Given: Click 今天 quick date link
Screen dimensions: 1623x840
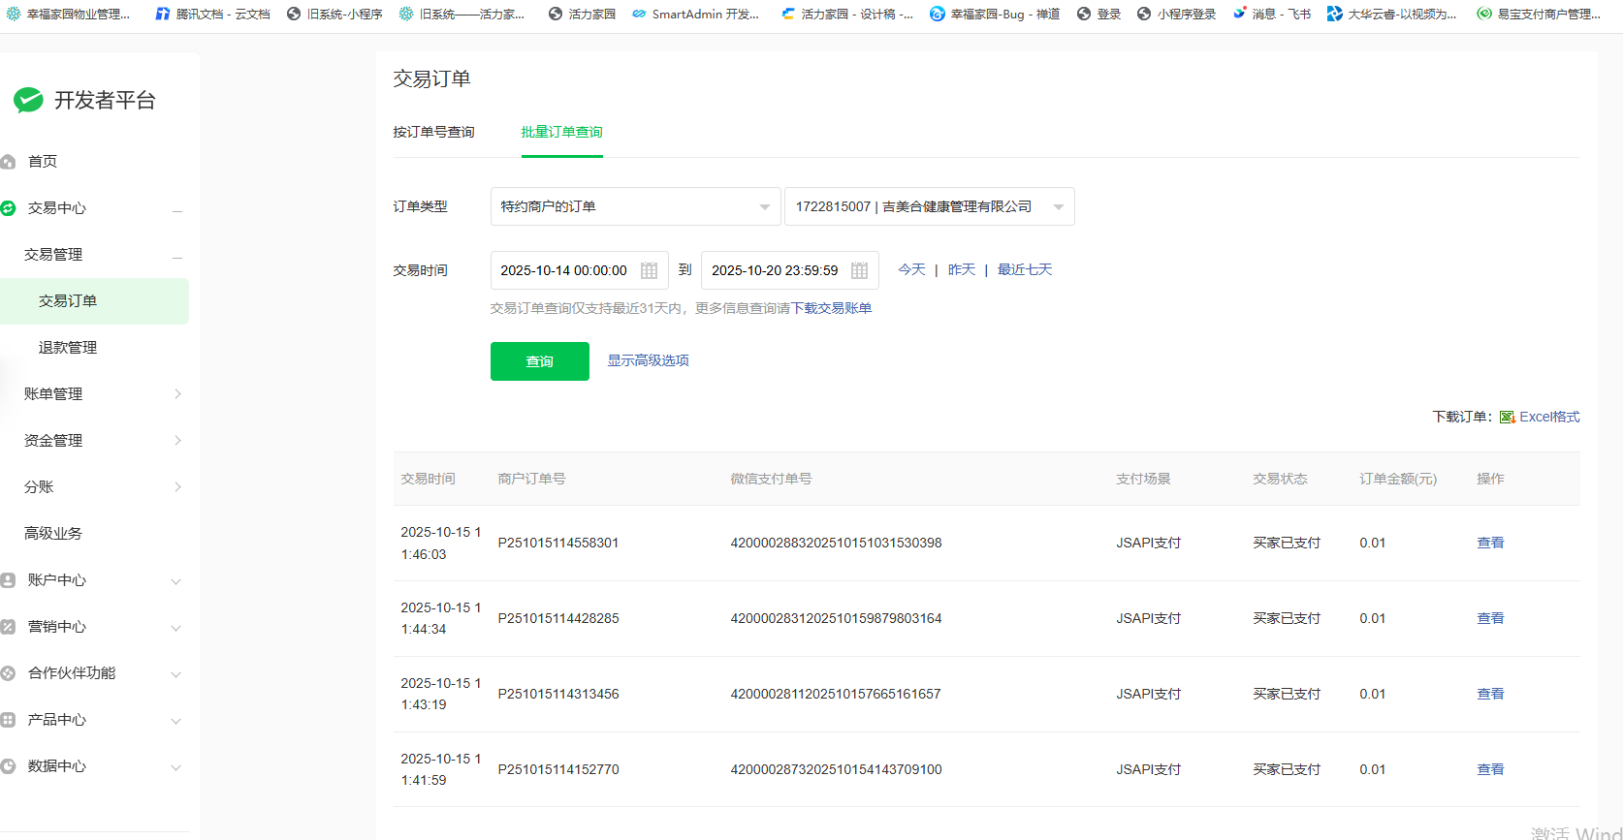Looking at the screenshot, I should (x=911, y=269).
